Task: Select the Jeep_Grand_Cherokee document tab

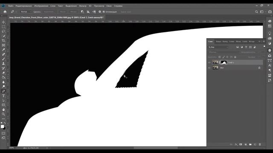Action: pyautogui.click(x=56, y=17)
